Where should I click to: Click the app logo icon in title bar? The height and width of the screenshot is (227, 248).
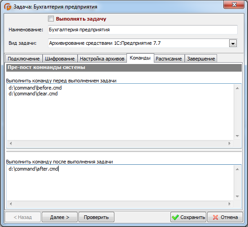(x=8, y=7)
